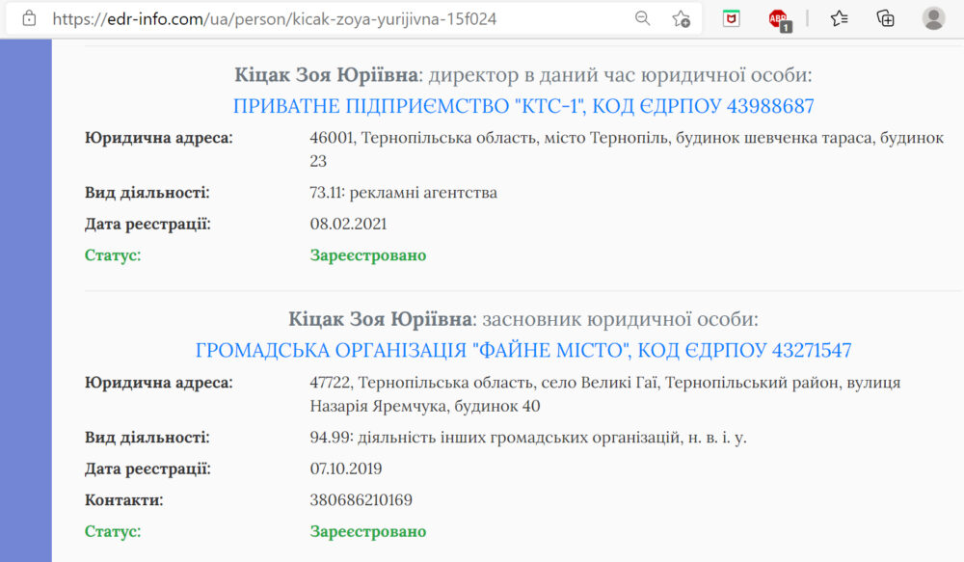Open the user profile avatar
Image resolution: width=964 pixels, height=562 pixels.
click(933, 18)
